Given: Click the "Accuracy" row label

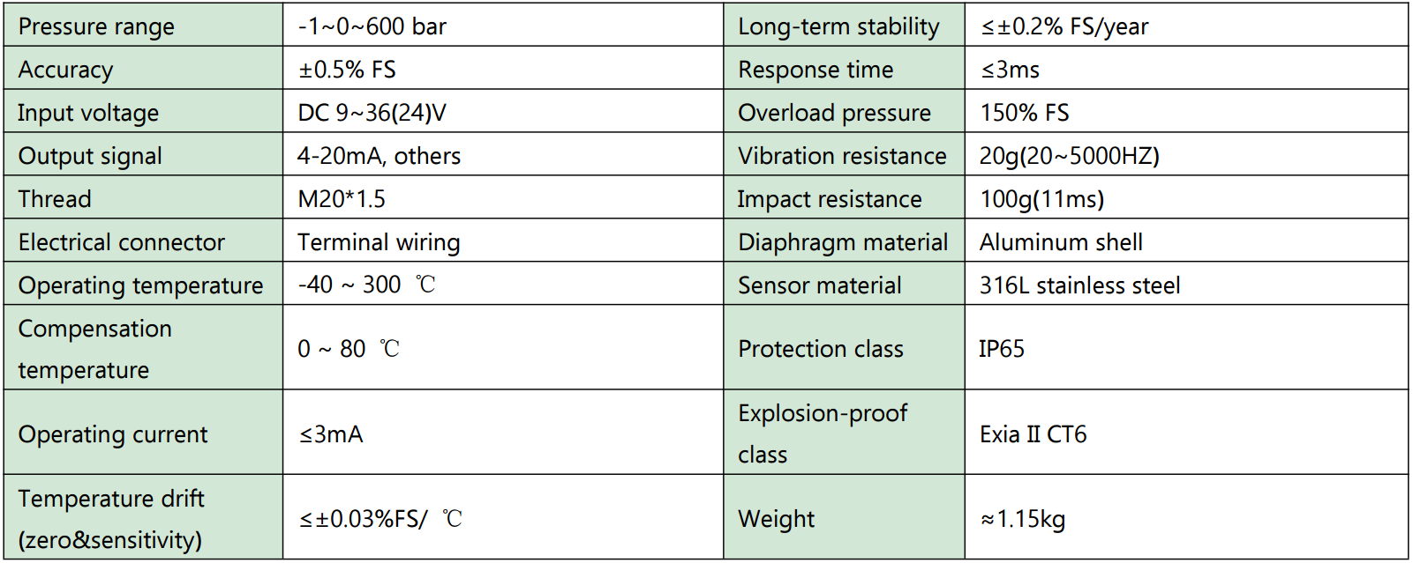Looking at the screenshot, I should pos(66,70).
